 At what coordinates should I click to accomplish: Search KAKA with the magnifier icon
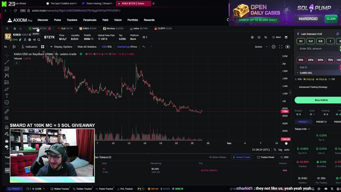pos(39,40)
